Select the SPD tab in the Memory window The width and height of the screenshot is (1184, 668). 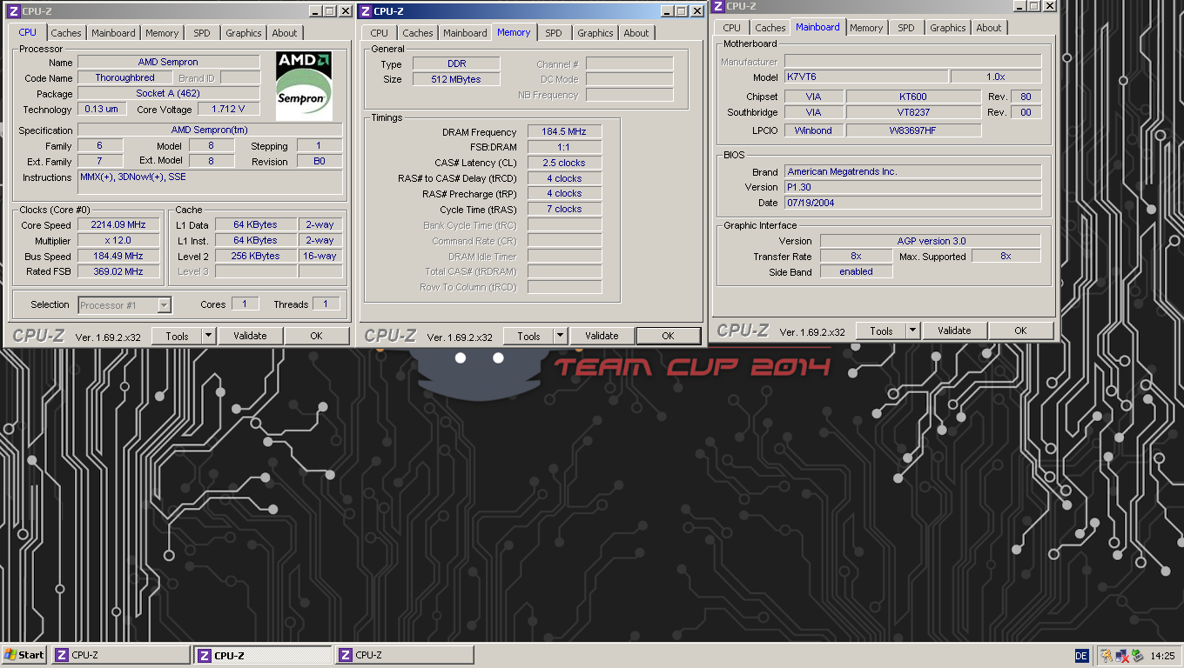554,33
